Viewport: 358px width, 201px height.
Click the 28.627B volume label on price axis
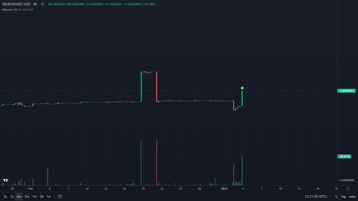tap(344, 156)
